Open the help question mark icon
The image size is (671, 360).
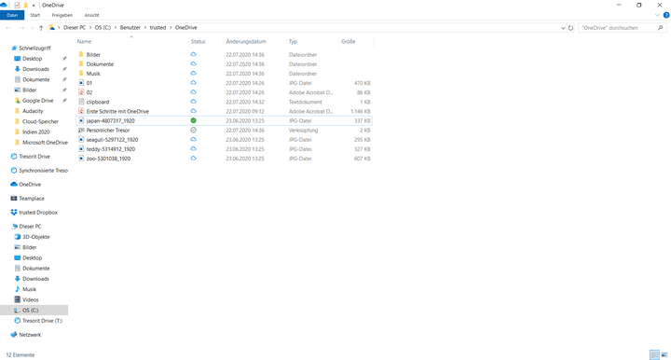tap(666, 15)
